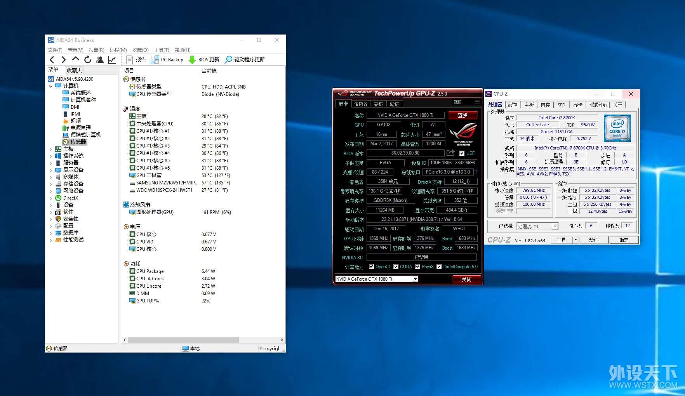Select IPMI tree item
The height and width of the screenshot is (396, 685).
coord(71,114)
